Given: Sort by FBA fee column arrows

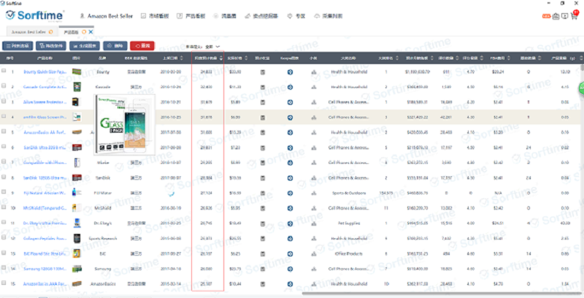Looking at the screenshot, I should coord(508,58).
